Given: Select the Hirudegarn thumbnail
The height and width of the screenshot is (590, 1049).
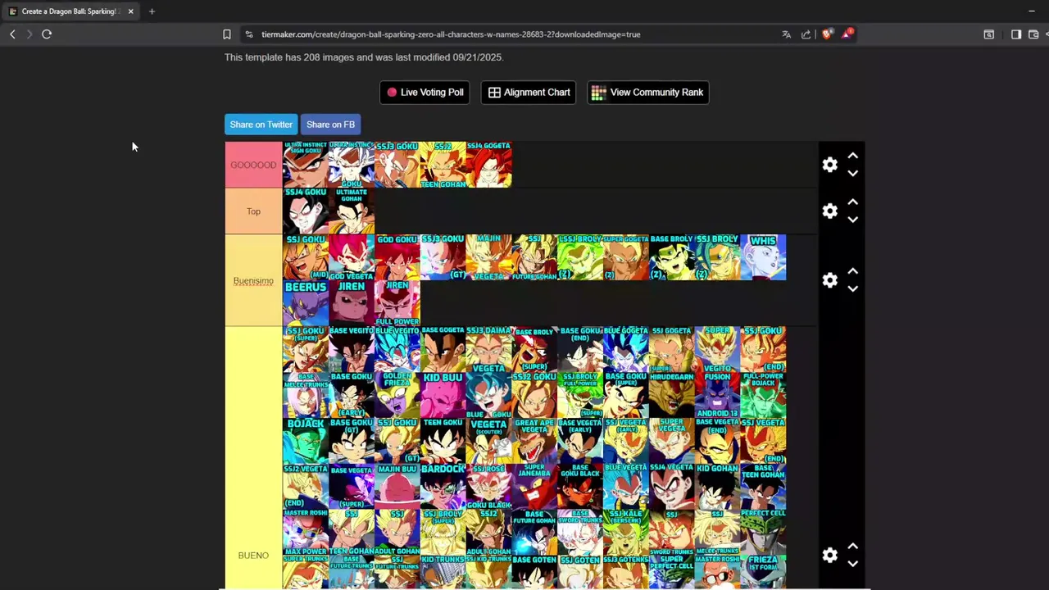Looking at the screenshot, I should pyautogui.click(x=671, y=395).
